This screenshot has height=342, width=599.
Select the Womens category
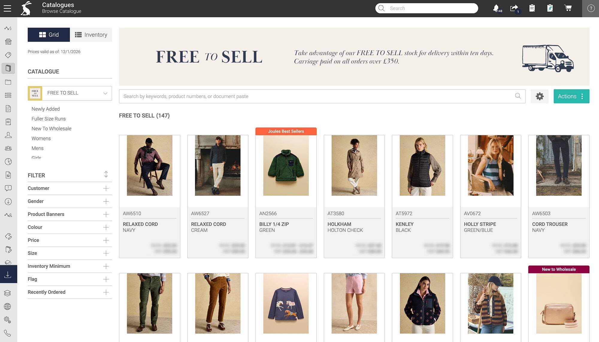41,139
